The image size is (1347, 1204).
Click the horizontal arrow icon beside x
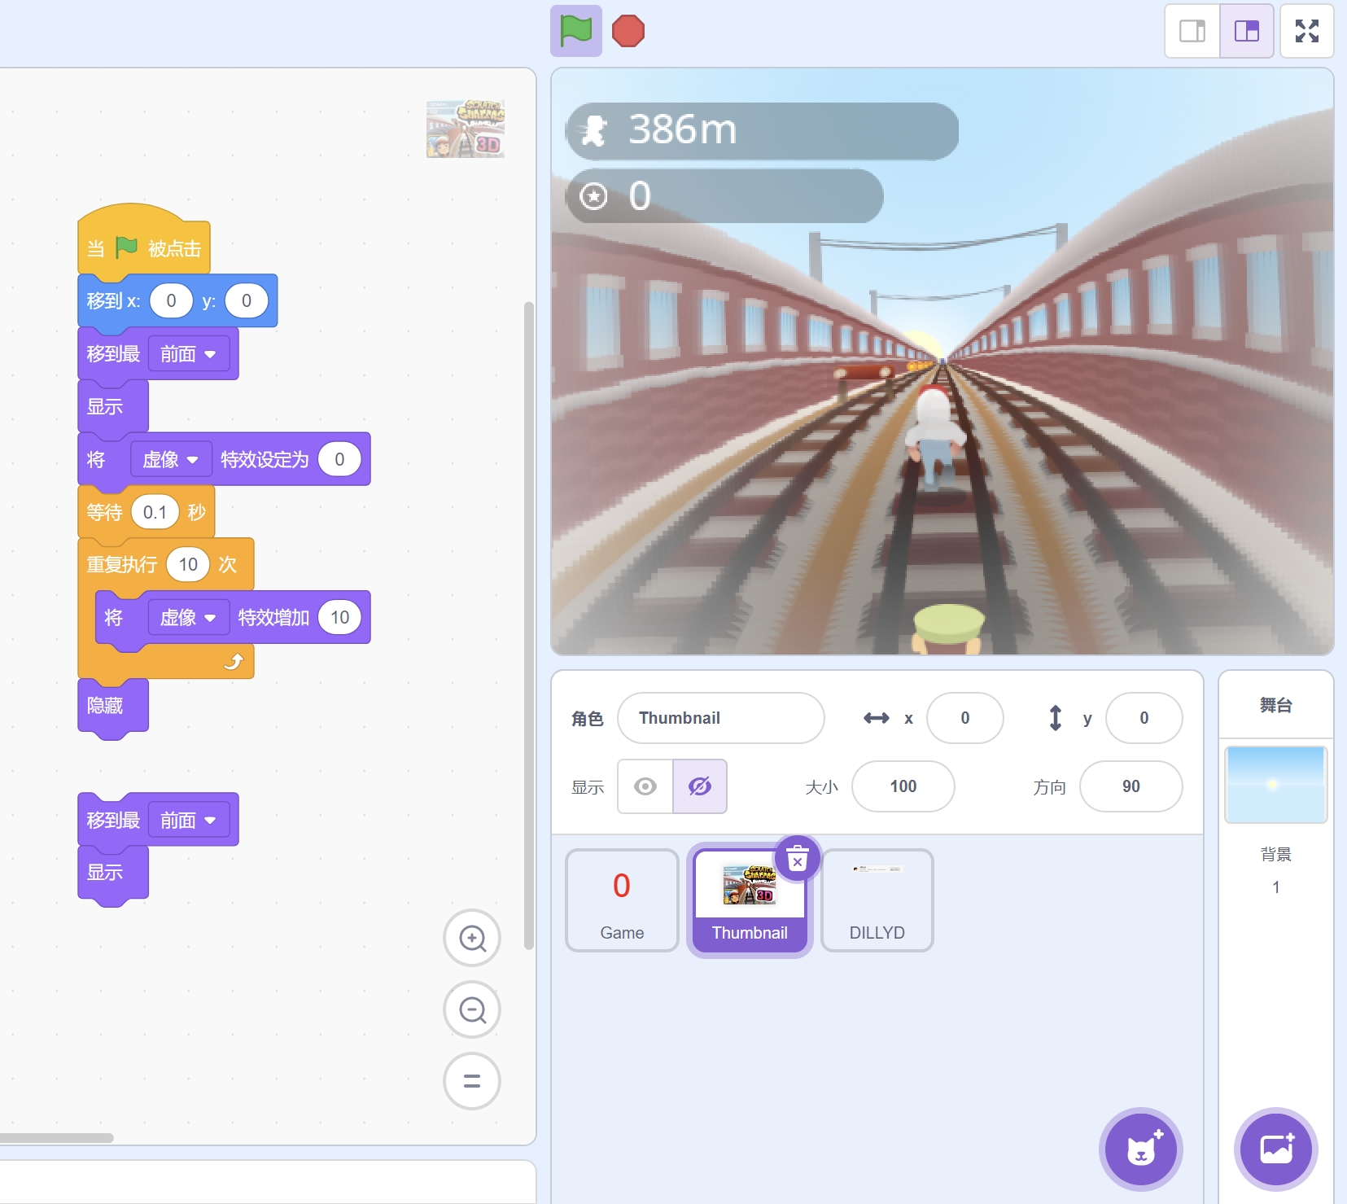(x=876, y=718)
